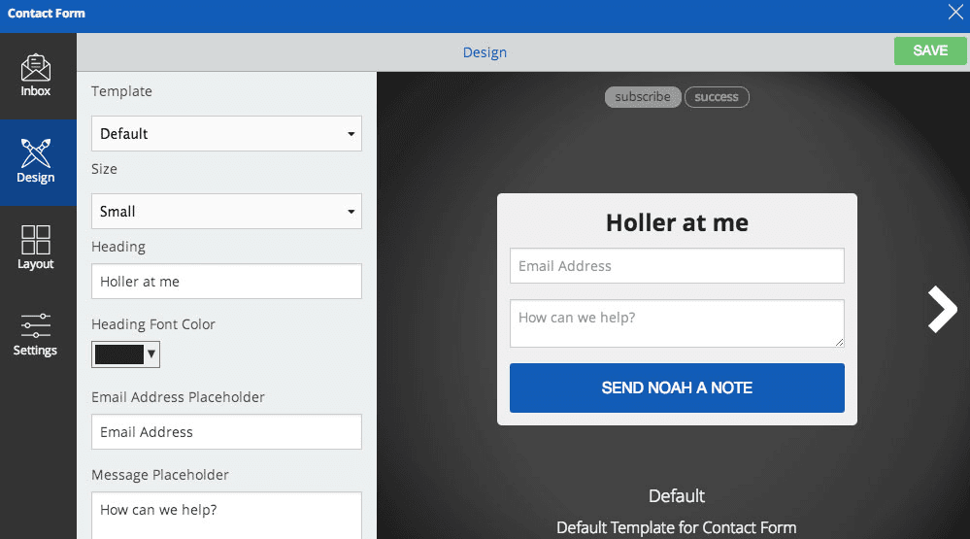Viewport: 970px width, 539px height.
Task: Open the Heading Font Color swatch
Action: (125, 354)
